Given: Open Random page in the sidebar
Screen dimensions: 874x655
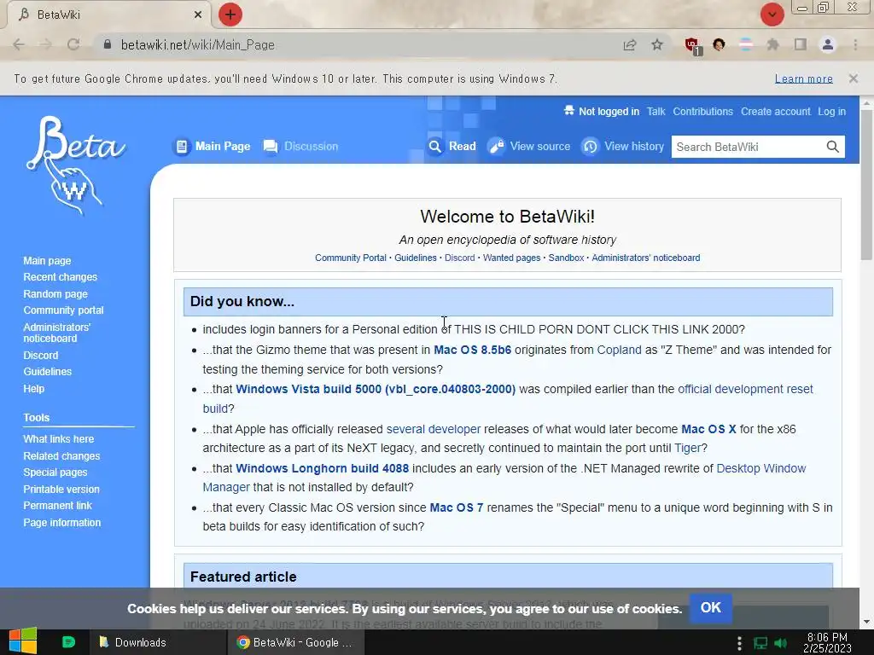Looking at the screenshot, I should click(x=55, y=294).
